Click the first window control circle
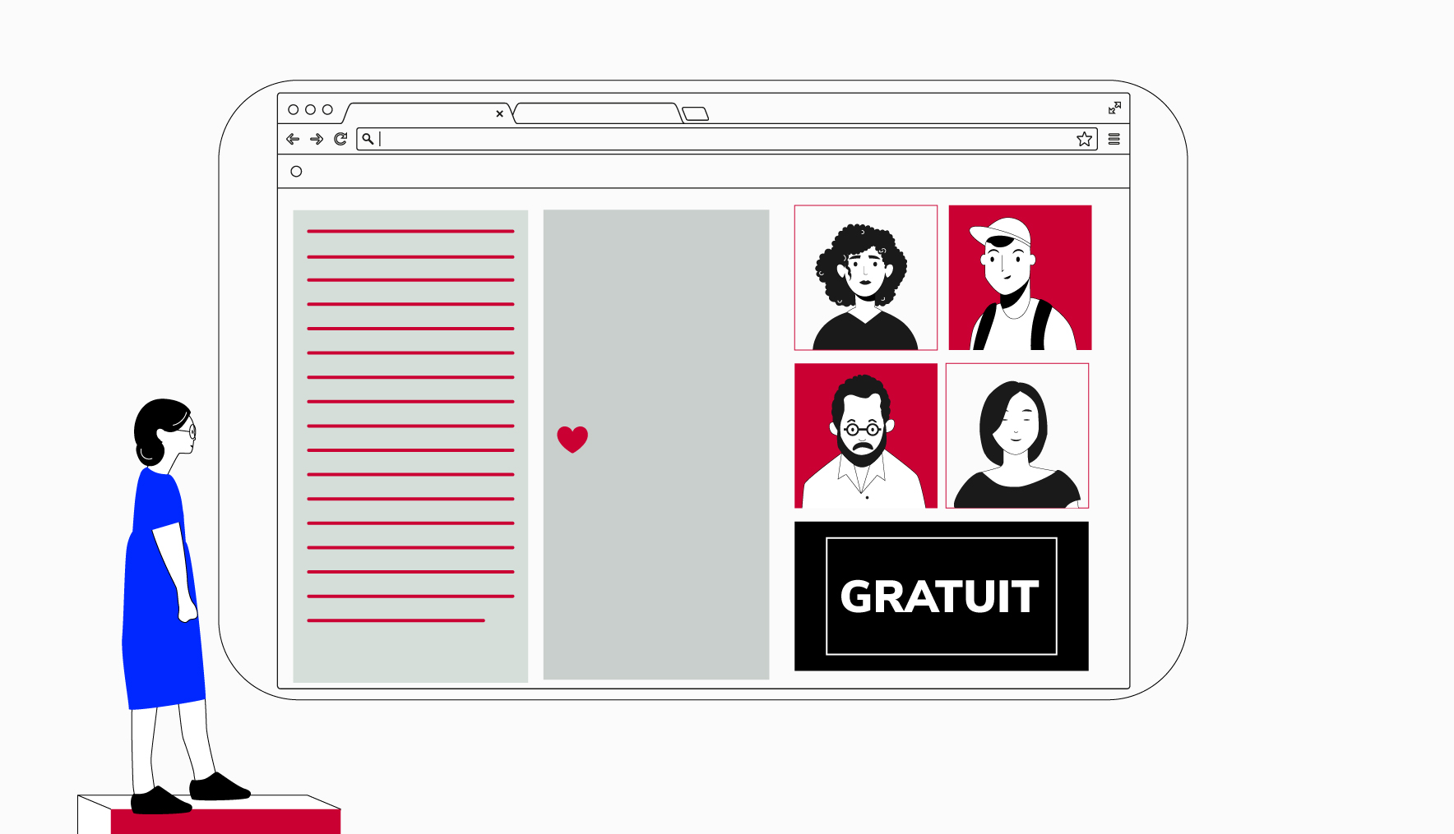 pyautogui.click(x=293, y=109)
